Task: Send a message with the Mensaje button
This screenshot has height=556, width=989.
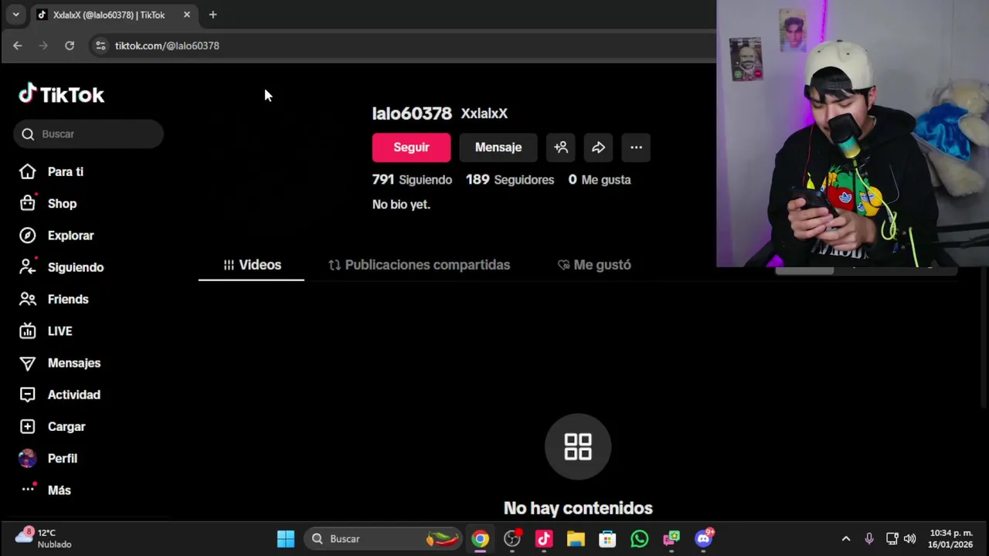Action: (498, 147)
